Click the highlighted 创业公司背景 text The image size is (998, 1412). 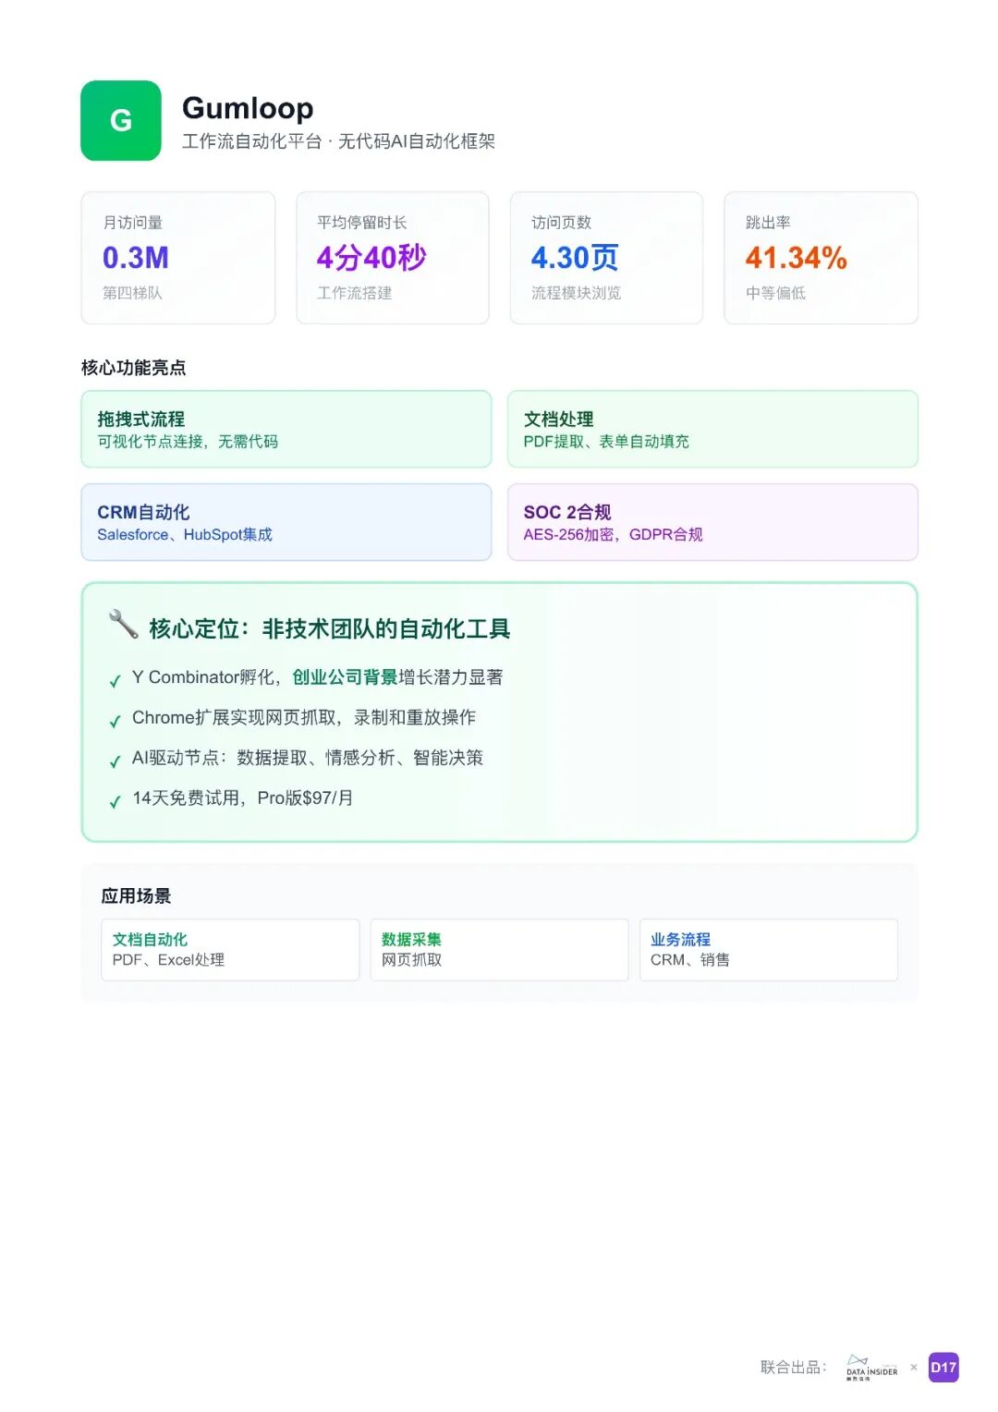click(x=345, y=677)
